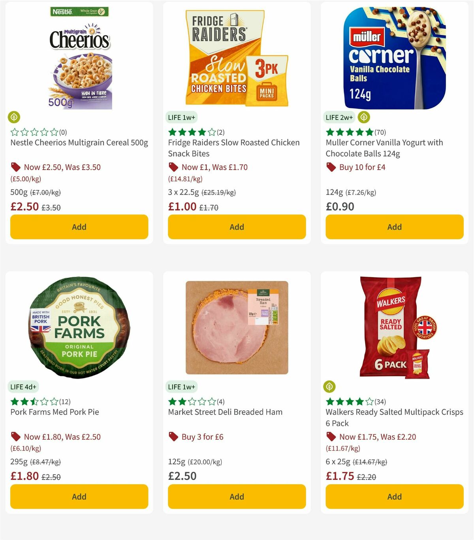Click the leaf icon beside Muller's LIFE 2w+ badge

point(363,117)
